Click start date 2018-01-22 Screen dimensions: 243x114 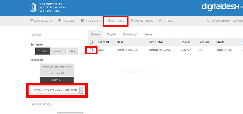[224, 50]
